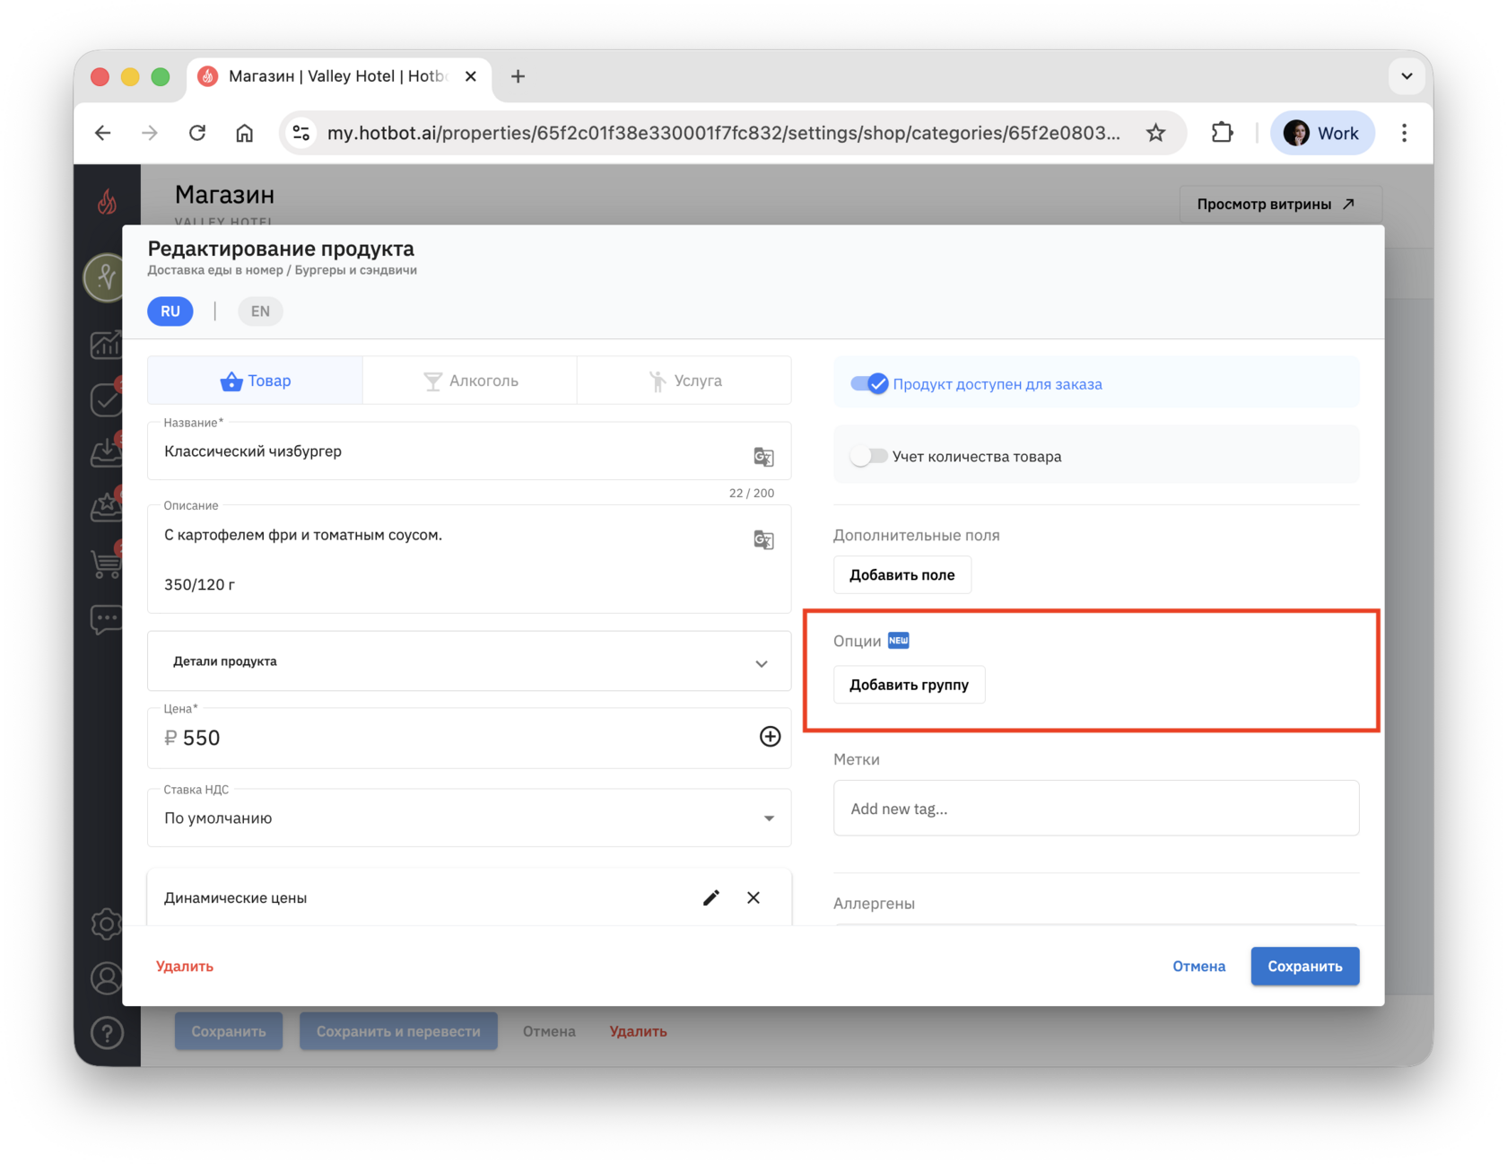Click the NEW badge beside Опции

click(899, 640)
